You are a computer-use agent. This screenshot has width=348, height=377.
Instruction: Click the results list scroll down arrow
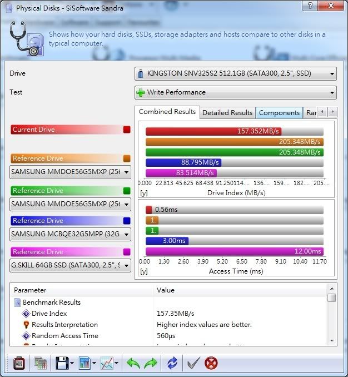pyautogui.click(x=332, y=341)
